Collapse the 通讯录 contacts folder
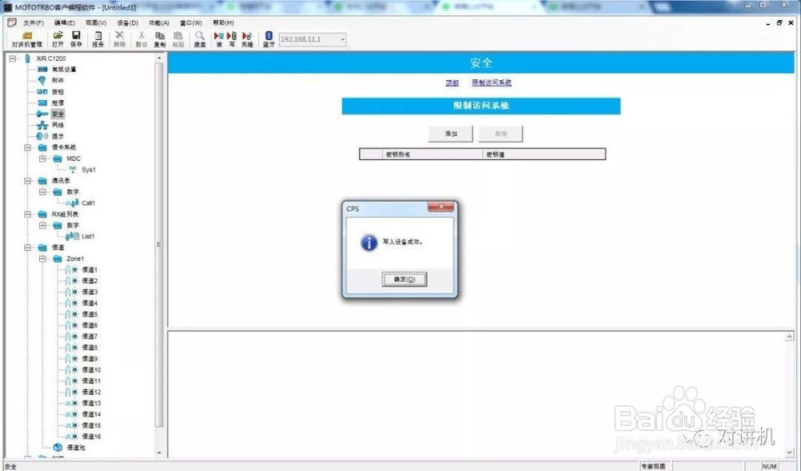 pyautogui.click(x=27, y=181)
